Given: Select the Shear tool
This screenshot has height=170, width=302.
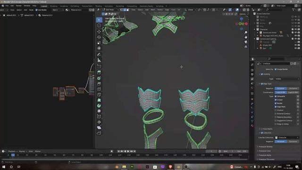Looking at the screenshot, I should click(99, 127).
